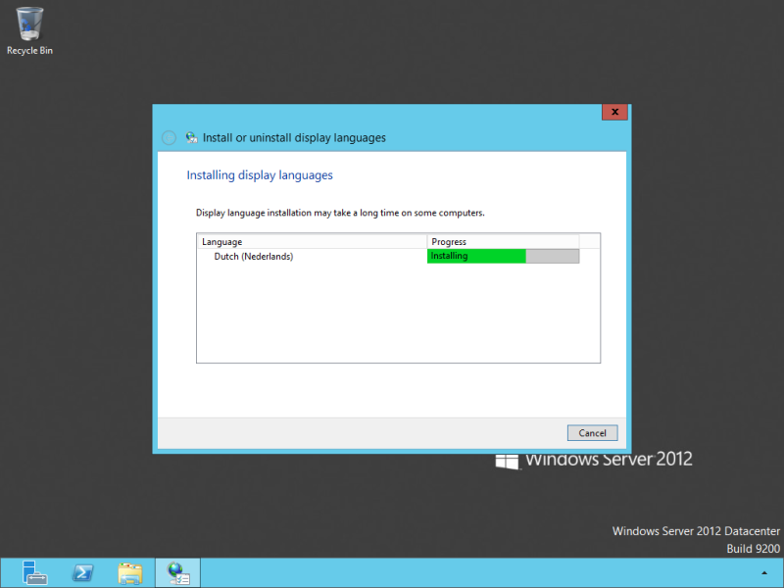Open Server Manager from the taskbar
Image resolution: width=784 pixels, height=588 pixels.
[x=34, y=573]
